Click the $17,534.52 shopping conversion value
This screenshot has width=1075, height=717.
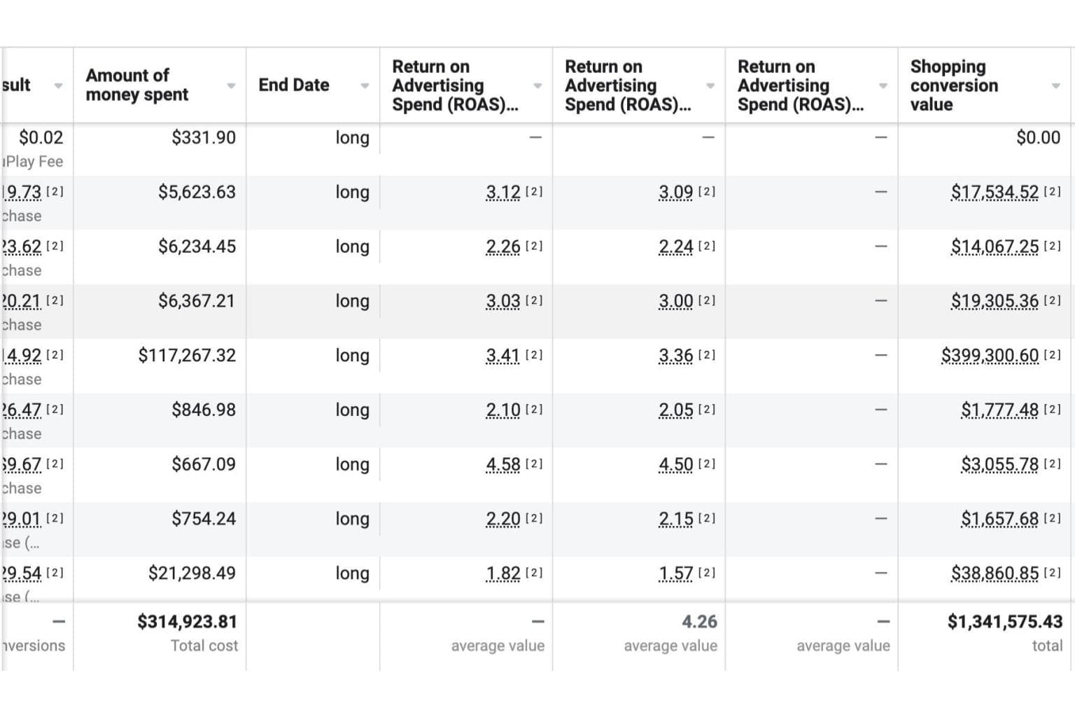[x=994, y=192]
